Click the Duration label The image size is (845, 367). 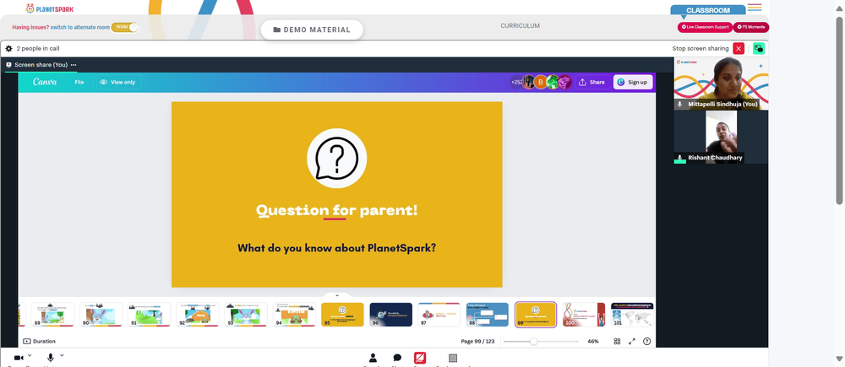point(44,341)
